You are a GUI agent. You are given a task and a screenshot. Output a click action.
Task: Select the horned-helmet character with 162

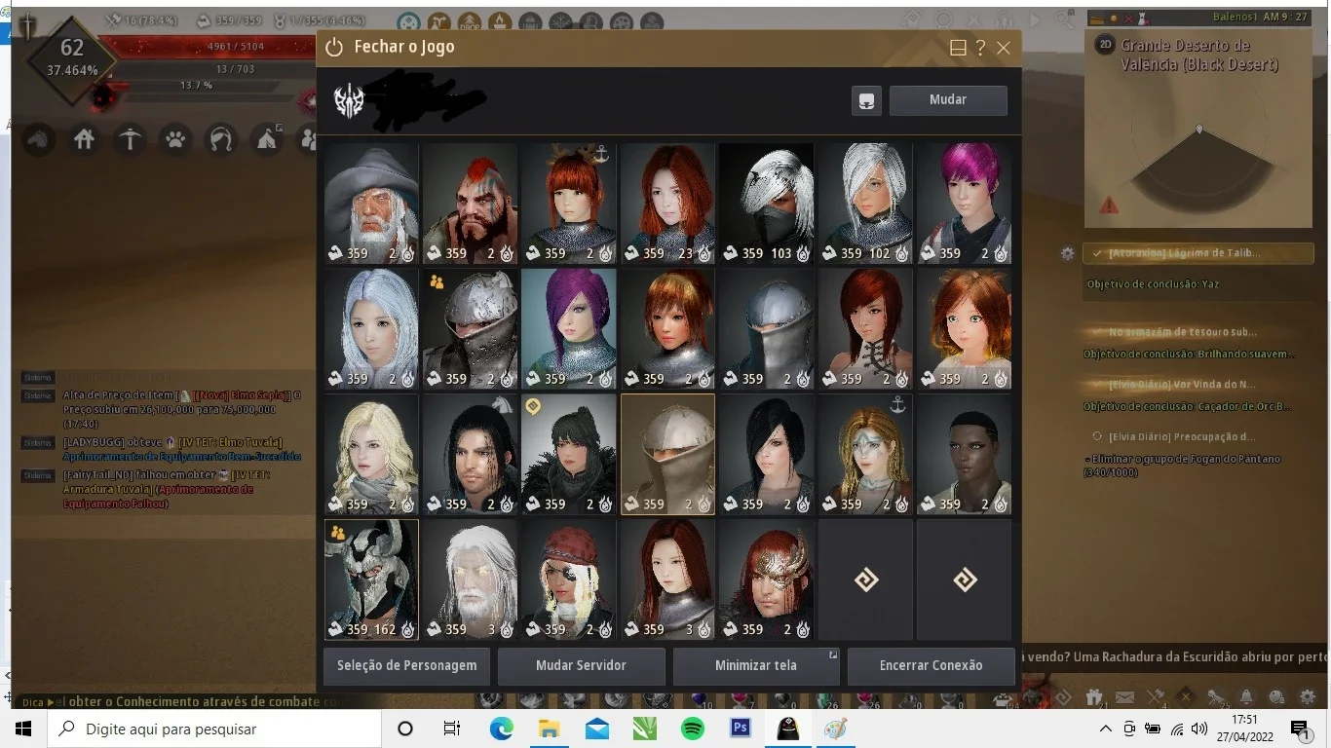click(x=371, y=580)
